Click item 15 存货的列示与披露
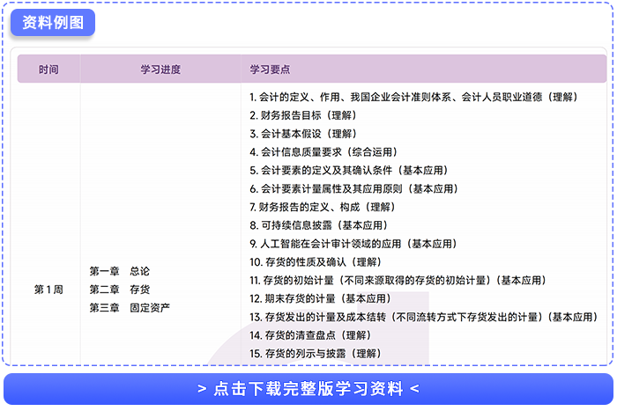617x411 pixels. tap(316, 354)
